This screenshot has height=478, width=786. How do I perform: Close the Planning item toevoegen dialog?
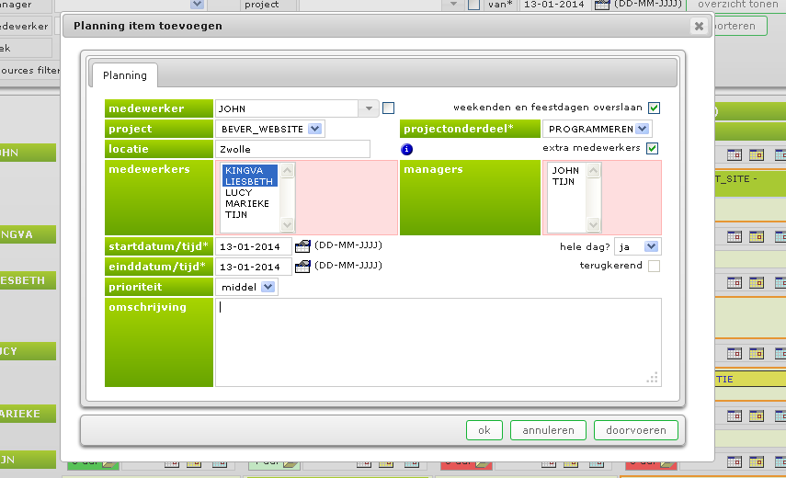699,26
